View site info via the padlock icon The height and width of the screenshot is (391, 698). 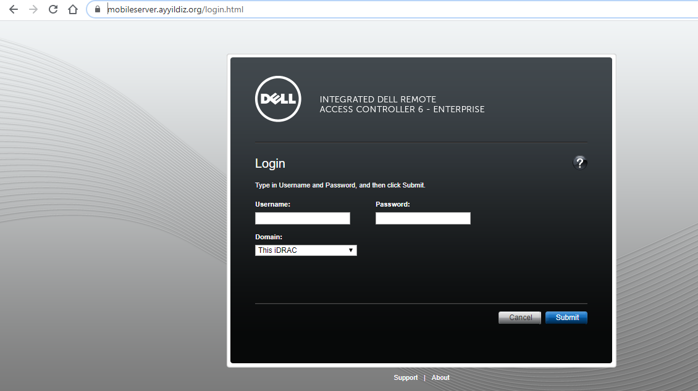click(x=98, y=9)
